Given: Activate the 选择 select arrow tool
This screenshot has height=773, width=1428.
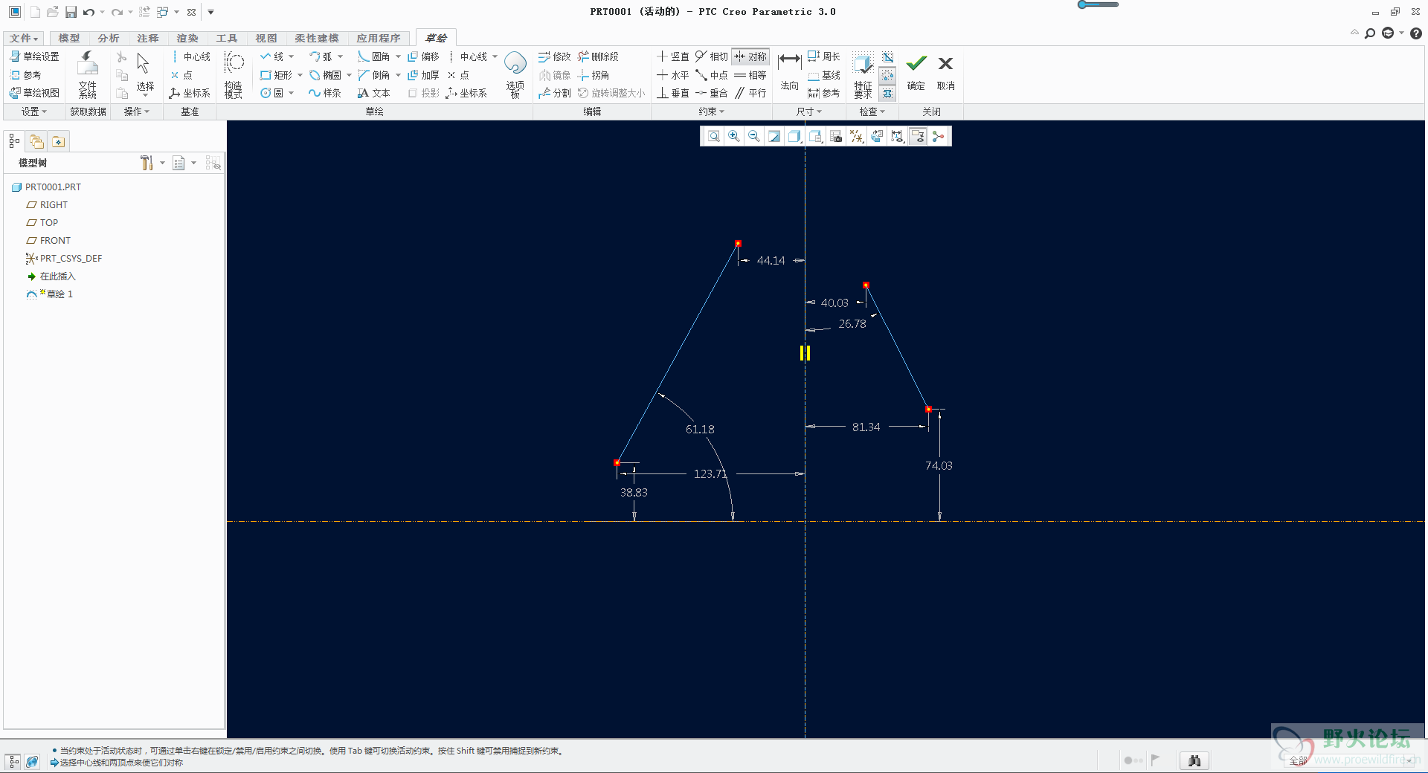Looking at the screenshot, I should click(x=144, y=75).
